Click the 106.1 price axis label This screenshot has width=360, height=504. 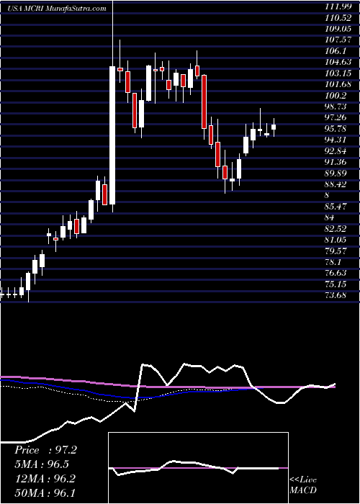[x=336, y=51]
